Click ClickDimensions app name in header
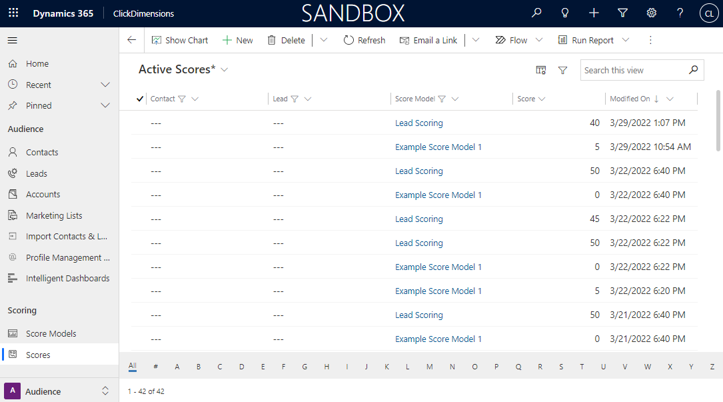The height and width of the screenshot is (402, 723). coord(143,13)
